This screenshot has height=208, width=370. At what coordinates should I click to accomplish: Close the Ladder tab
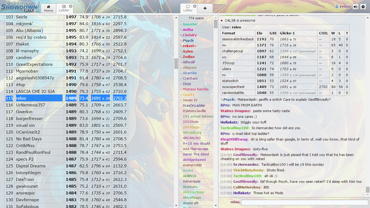pos(71,6)
